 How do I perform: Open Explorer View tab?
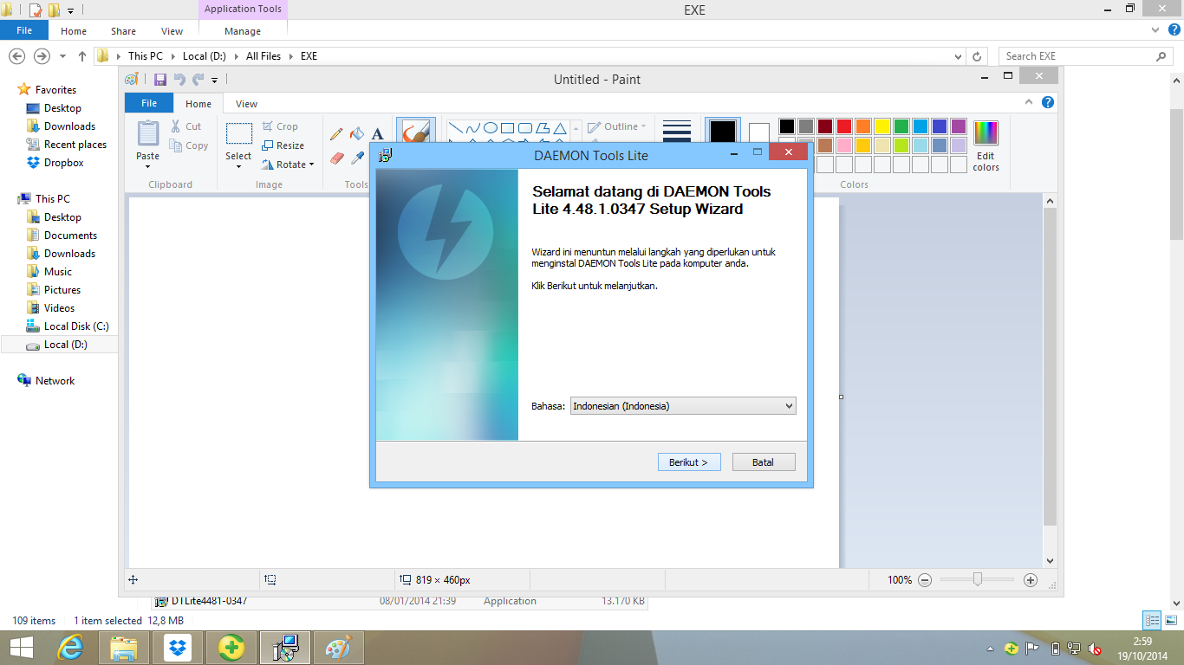tap(172, 31)
